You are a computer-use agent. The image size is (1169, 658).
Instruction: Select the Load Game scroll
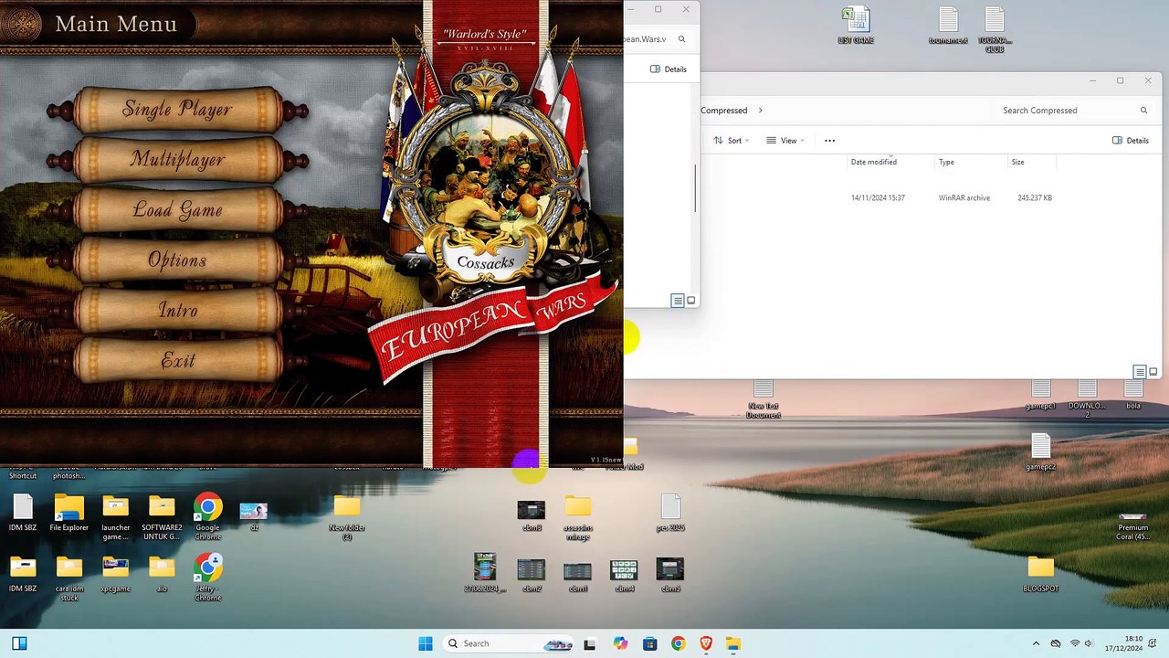(x=177, y=211)
